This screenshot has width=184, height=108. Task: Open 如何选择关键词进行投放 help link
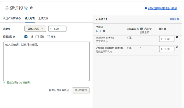pyautogui.click(x=163, y=8)
